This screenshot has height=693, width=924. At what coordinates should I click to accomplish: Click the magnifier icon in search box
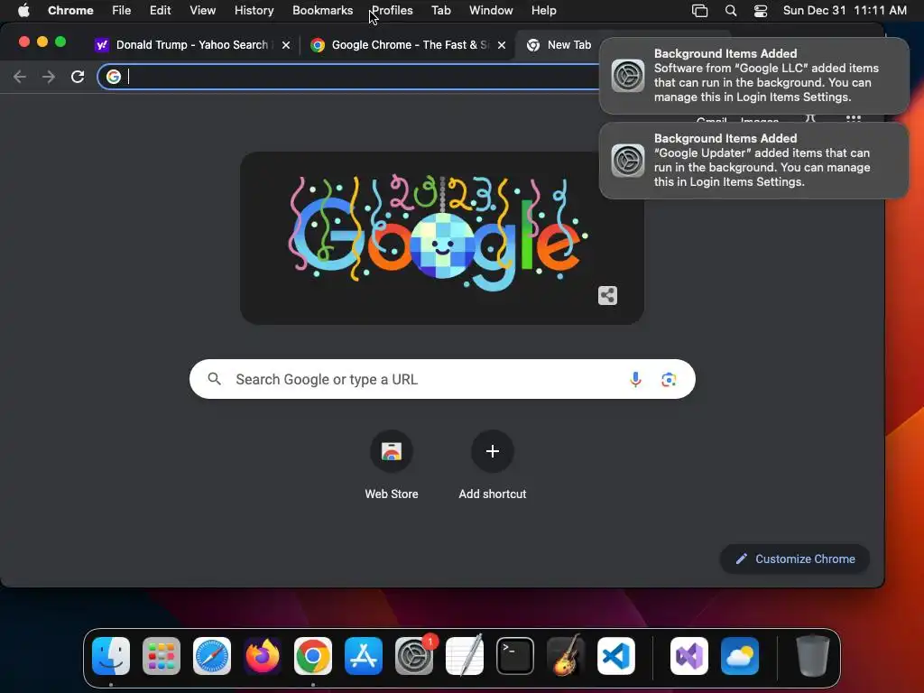click(215, 379)
